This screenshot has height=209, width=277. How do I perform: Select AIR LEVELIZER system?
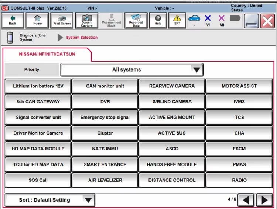click(105, 180)
